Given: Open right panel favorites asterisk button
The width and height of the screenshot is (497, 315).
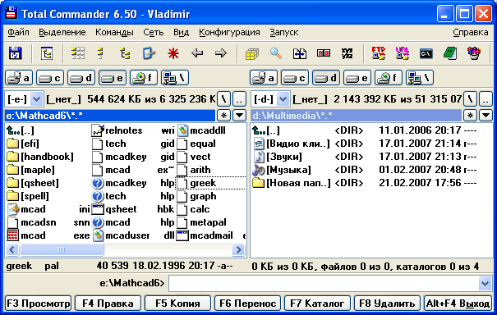Looking at the screenshot, I should pyautogui.click(x=470, y=116).
